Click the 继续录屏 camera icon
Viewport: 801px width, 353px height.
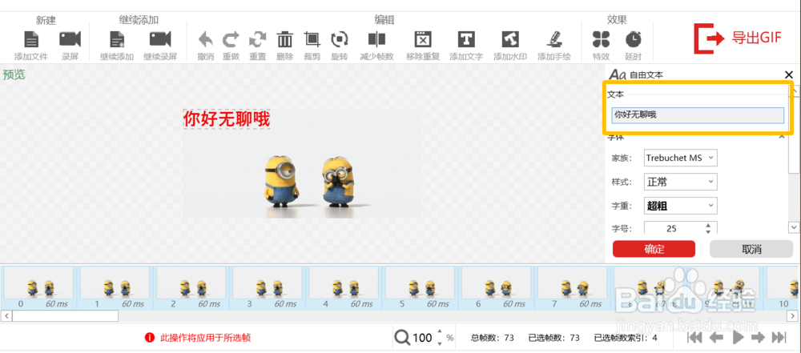click(x=160, y=39)
